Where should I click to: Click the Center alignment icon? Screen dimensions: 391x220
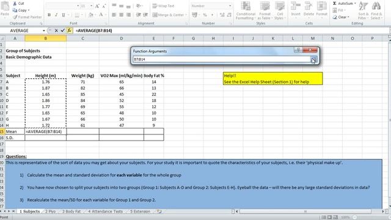click(x=121, y=15)
